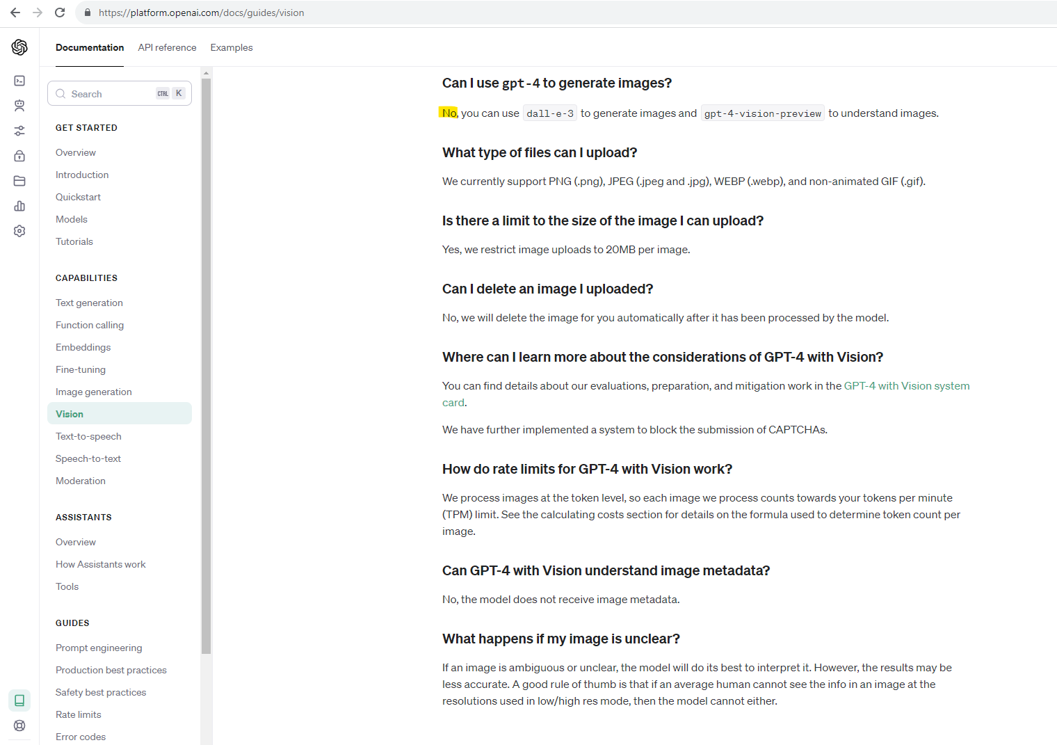The image size is (1057, 745).
Task: Click the OpenAI logo icon
Action: pos(19,47)
